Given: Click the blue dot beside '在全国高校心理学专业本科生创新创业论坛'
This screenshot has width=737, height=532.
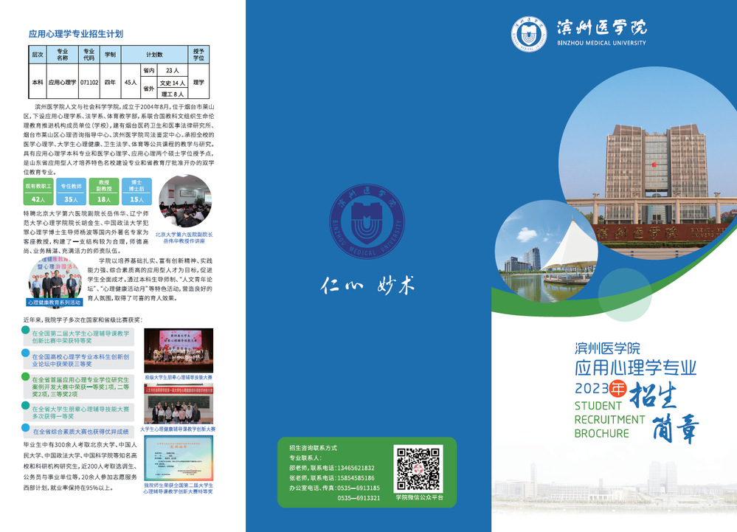Looking at the screenshot, I should 26,353.
